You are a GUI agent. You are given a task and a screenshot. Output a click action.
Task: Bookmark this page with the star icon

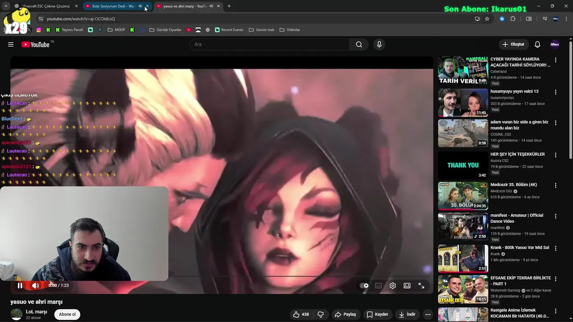point(487,19)
